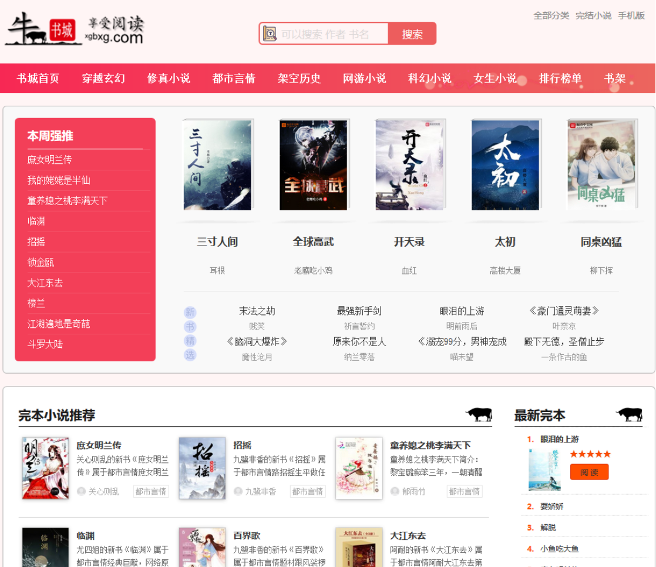Click the 三寸人间 title below its cover
Image resolution: width=656 pixels, height=567 pixels.
click(x=217, y=241)
